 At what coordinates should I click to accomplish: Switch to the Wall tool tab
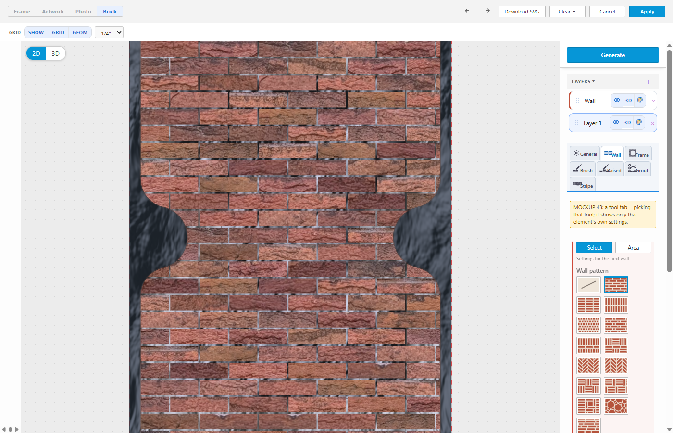[612, 153]
